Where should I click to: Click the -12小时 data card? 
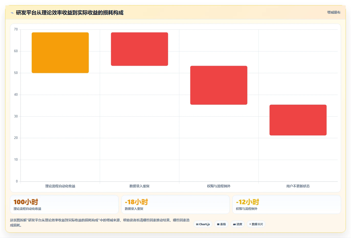tap(287, 204)
